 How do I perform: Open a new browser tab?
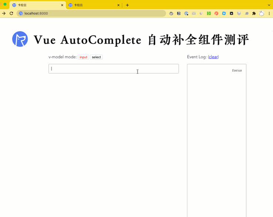point(128,5)
